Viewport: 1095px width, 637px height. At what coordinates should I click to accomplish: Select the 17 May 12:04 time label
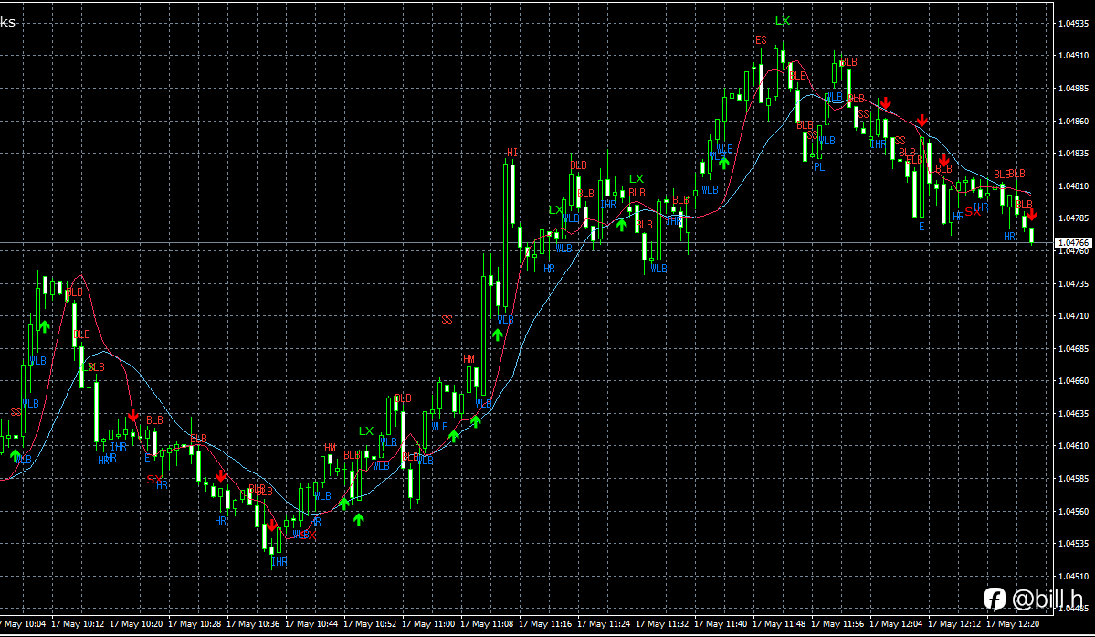coord(896,624)
